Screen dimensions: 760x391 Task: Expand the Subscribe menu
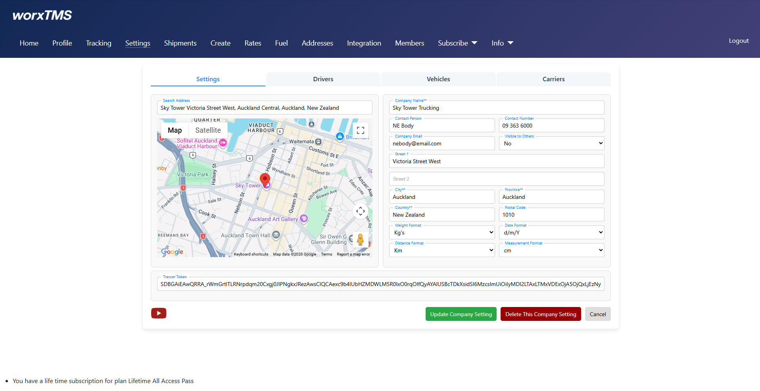pyautogui.click(x=457, y=43)
